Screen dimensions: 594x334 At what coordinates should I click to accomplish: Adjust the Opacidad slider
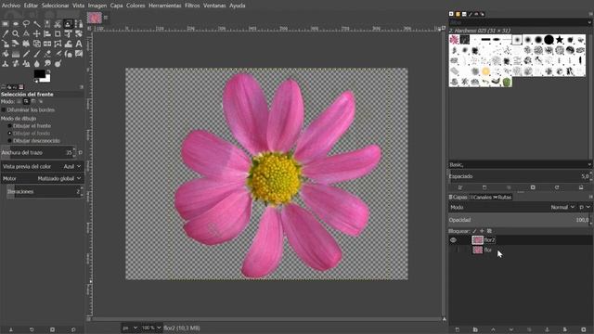519,220
